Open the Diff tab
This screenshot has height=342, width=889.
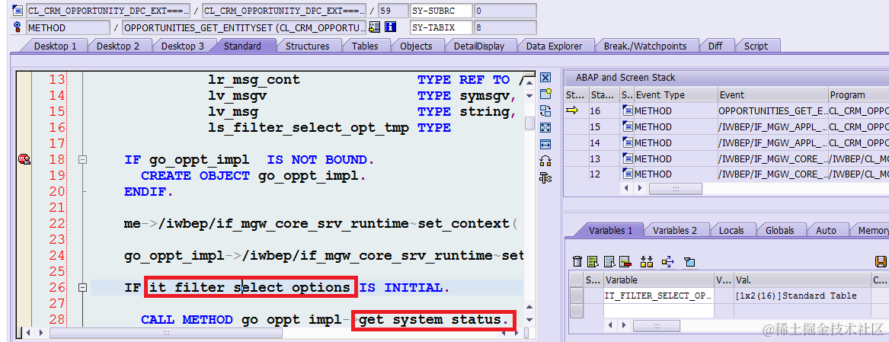[715, 46]
